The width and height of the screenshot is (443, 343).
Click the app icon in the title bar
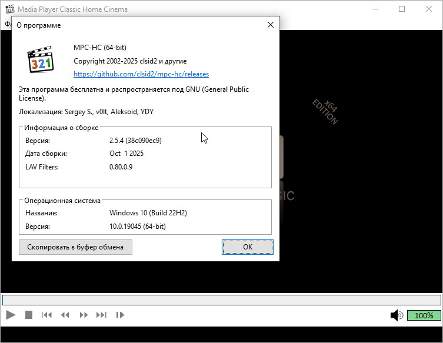click(9, 9)
